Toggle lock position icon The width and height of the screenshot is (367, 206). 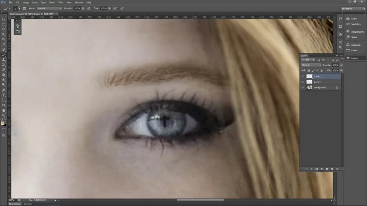pos(317,70)
